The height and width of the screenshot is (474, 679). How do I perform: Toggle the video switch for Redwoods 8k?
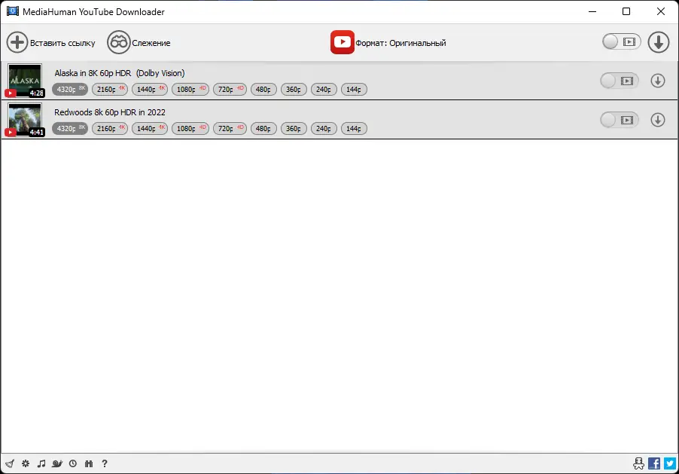tap(619, 120)
